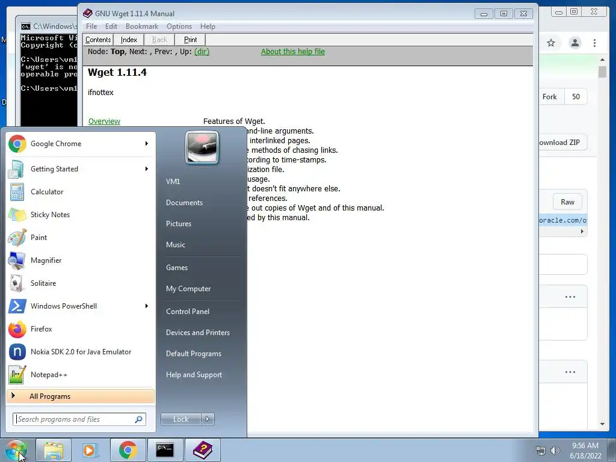This screenshot has height=462, width=616.
Task: Open Default Programs
Action: (194, 354)
